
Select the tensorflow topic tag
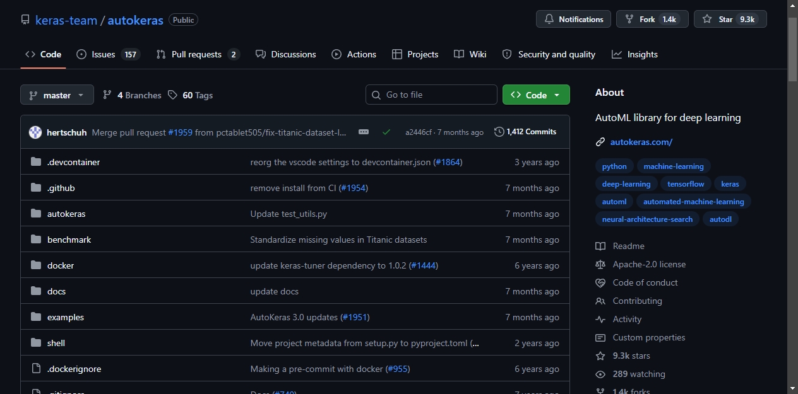coord(686,184)
